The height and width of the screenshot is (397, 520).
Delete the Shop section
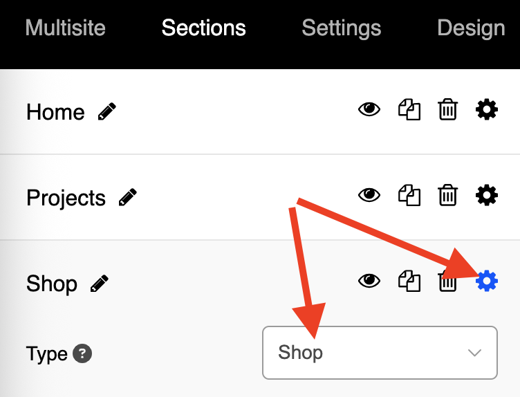(x=447, y=281)
